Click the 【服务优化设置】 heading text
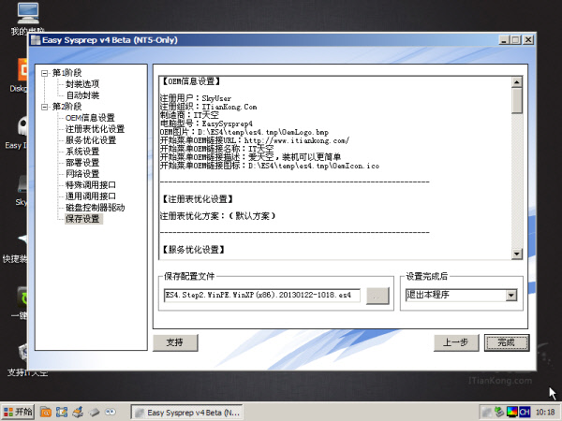The height and width of the screenshot is (421, 562). (193, 250)
